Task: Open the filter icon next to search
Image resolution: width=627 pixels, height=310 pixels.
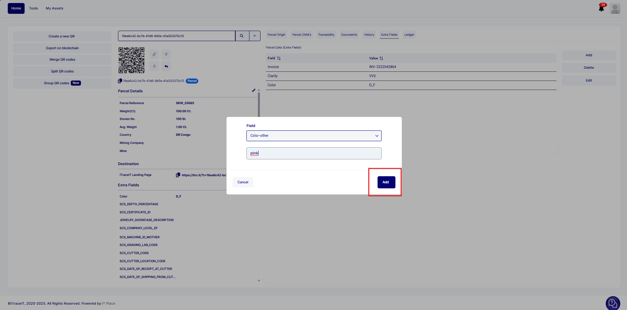Action: (x=255, y=36)
